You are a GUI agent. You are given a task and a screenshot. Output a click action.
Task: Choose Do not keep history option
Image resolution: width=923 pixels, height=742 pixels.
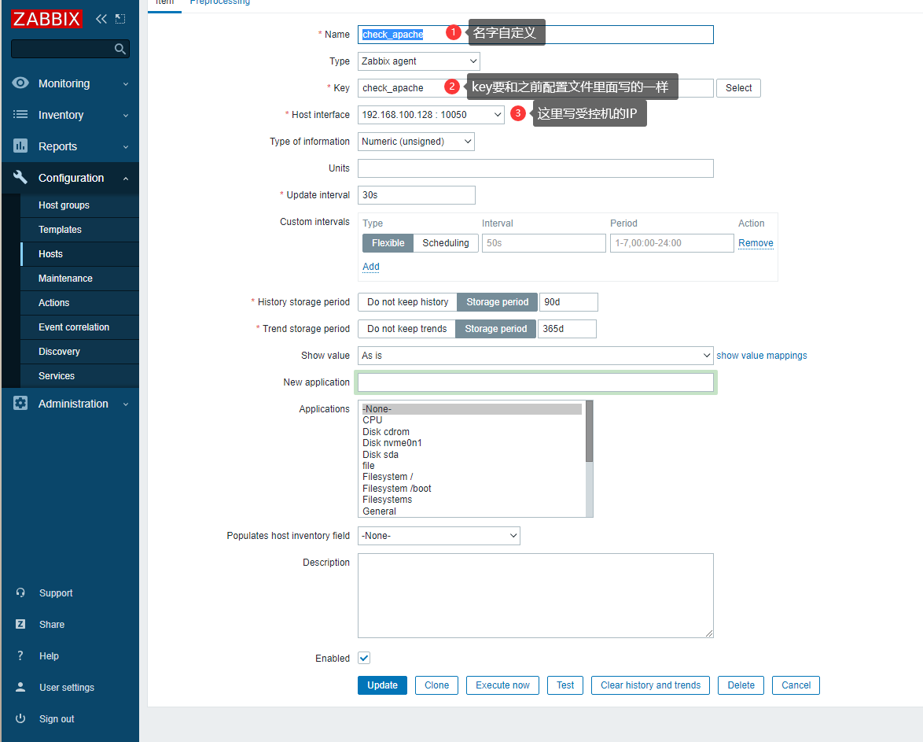[x=407, y=302]
